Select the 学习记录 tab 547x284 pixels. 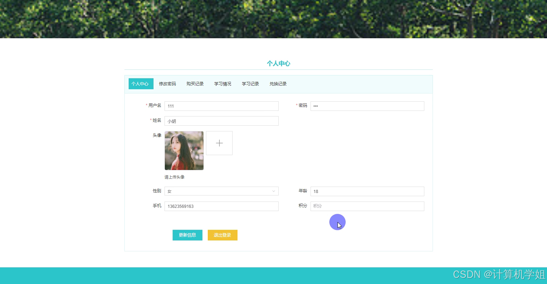[x=250, y=84]
